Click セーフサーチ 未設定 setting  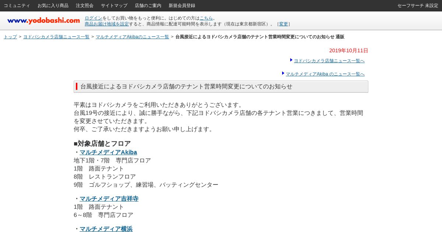[418, 6]
